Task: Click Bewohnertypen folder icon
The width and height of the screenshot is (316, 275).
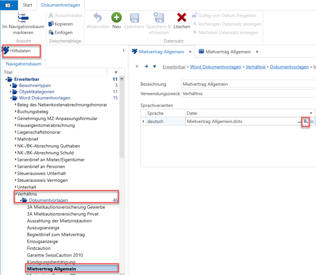Action: [x=15, y=85]
